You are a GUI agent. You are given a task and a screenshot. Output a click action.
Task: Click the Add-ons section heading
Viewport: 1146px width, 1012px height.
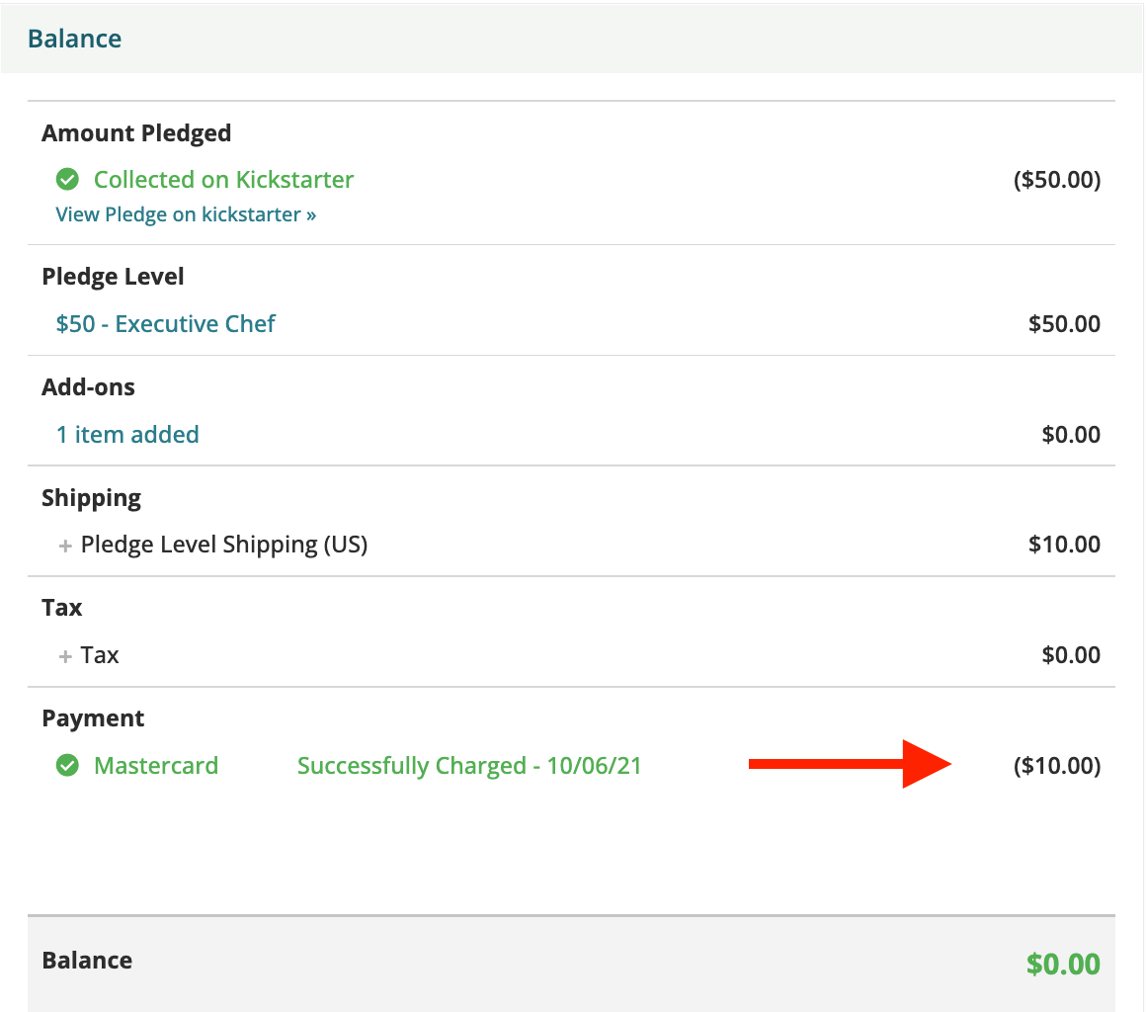88,387
